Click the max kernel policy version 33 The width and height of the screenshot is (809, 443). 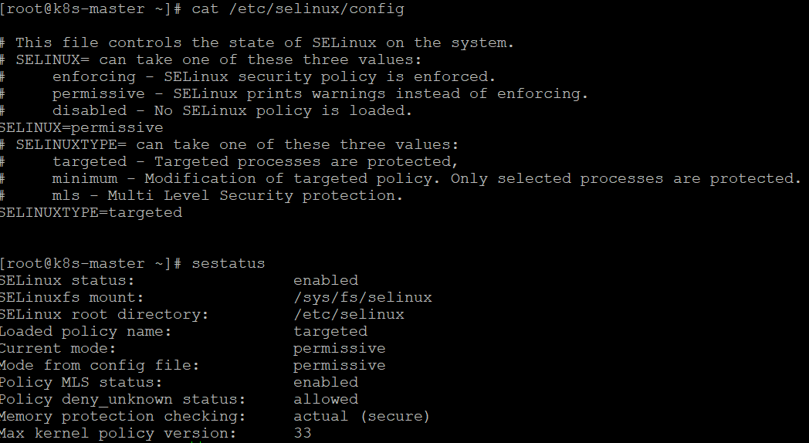(303, 433)
